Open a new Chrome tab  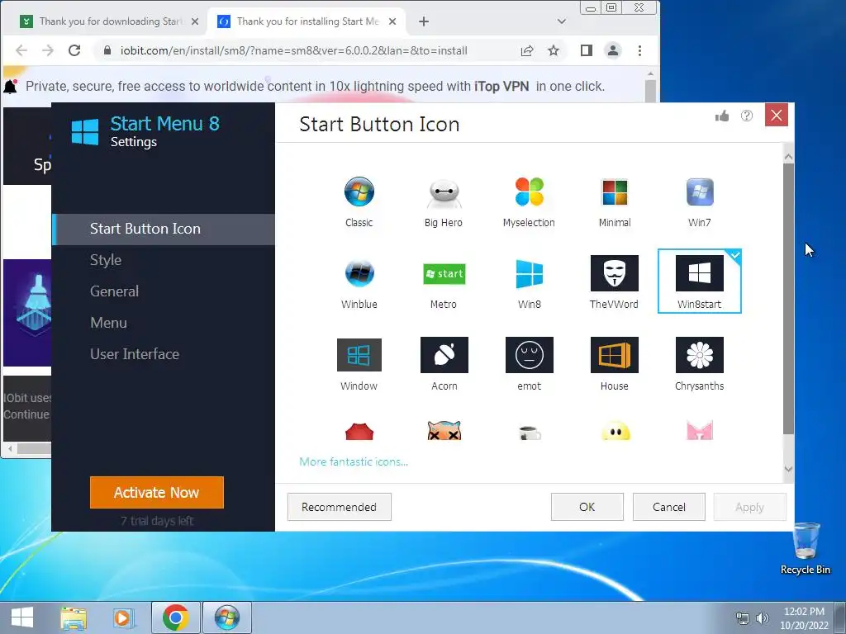(424, 21)
